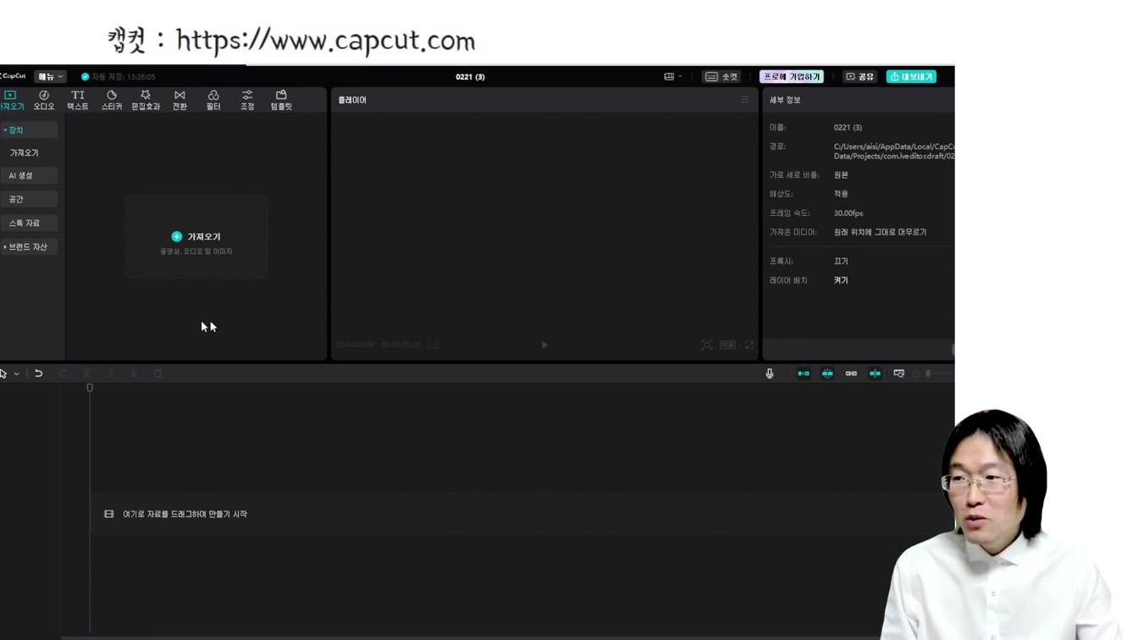
Task: Open the 전환 (Transitions) tab
Action: (x=180, y=100)
